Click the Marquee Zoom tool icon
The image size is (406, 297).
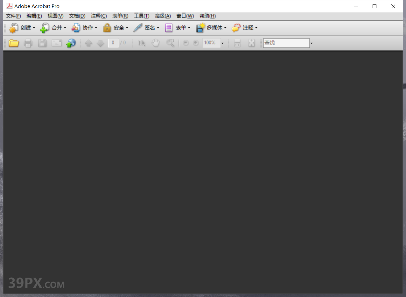pos(170,43)
